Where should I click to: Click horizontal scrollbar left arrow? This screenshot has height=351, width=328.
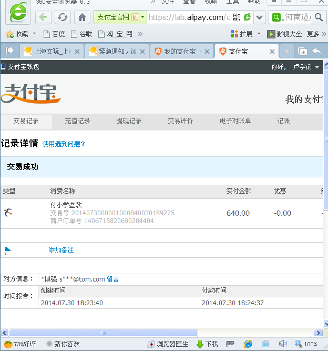point(5,333)
